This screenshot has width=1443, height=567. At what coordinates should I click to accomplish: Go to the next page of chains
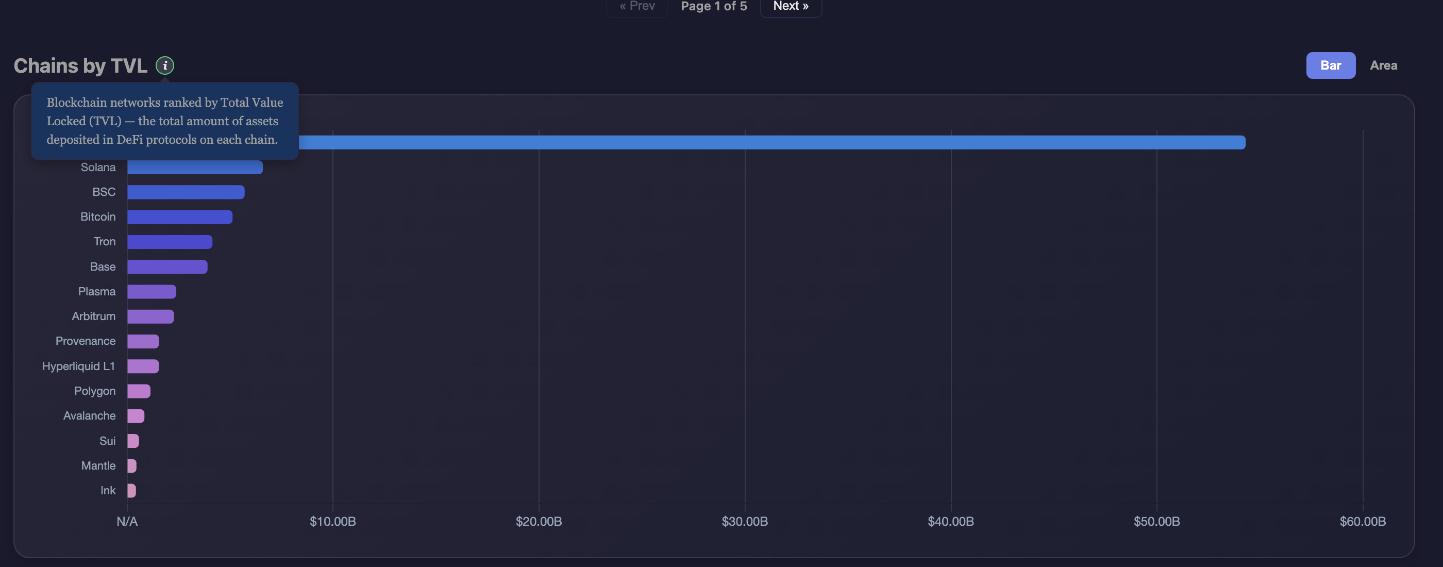791,7
